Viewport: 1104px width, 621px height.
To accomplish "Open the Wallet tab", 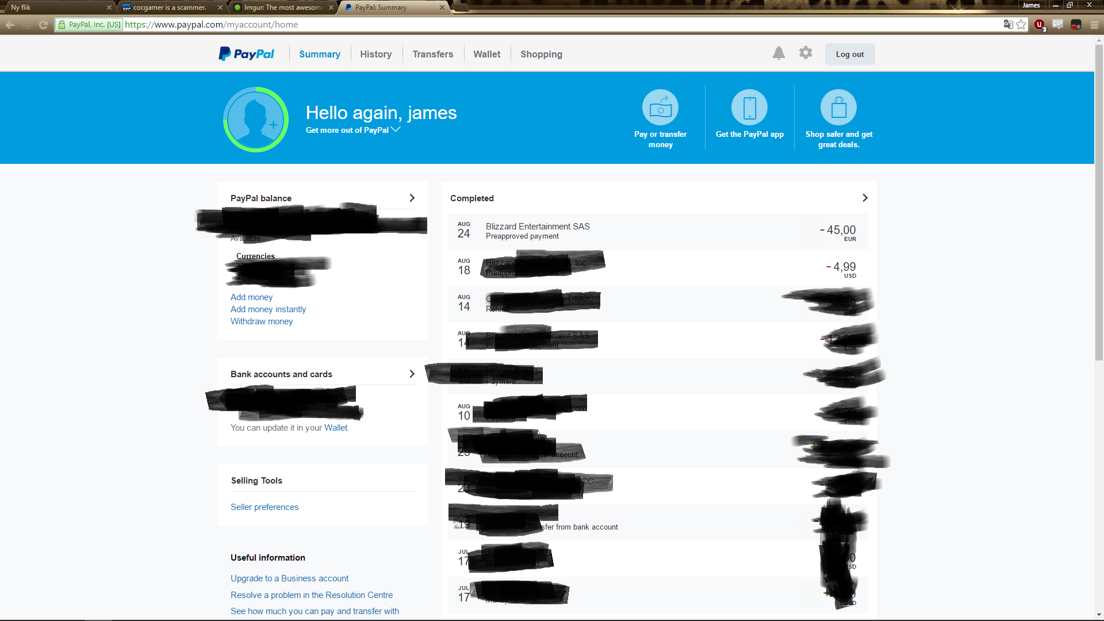I will pyautogui.click(x=487, y=54).
